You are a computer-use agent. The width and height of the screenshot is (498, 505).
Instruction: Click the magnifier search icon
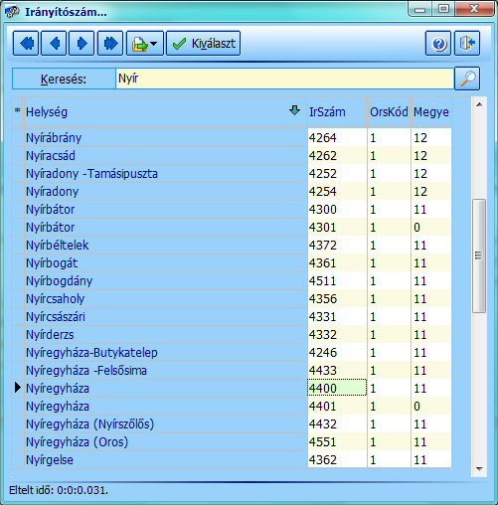(467, 79)
